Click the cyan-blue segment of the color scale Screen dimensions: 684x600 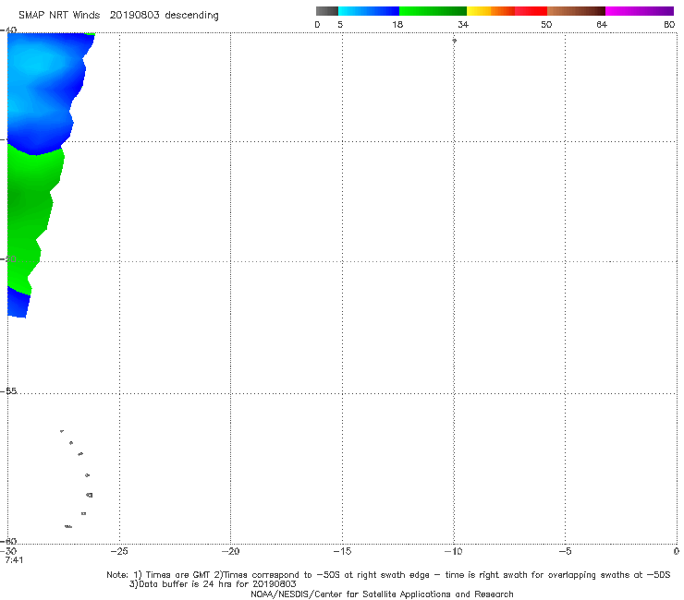pyautogui.click(x=369, y=11)
